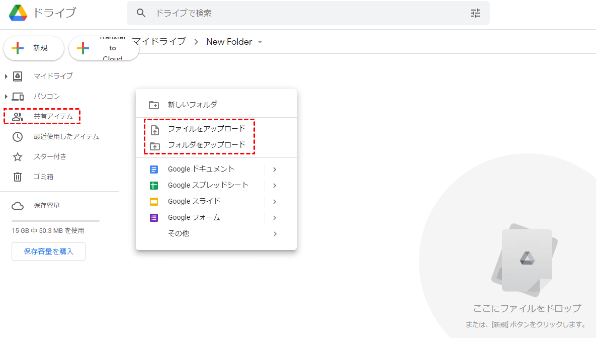
Task: Click the 新規 button
Action: [x=34, y=48]
